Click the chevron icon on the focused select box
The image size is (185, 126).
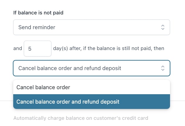pyautogui.click(x=163, y=68)
